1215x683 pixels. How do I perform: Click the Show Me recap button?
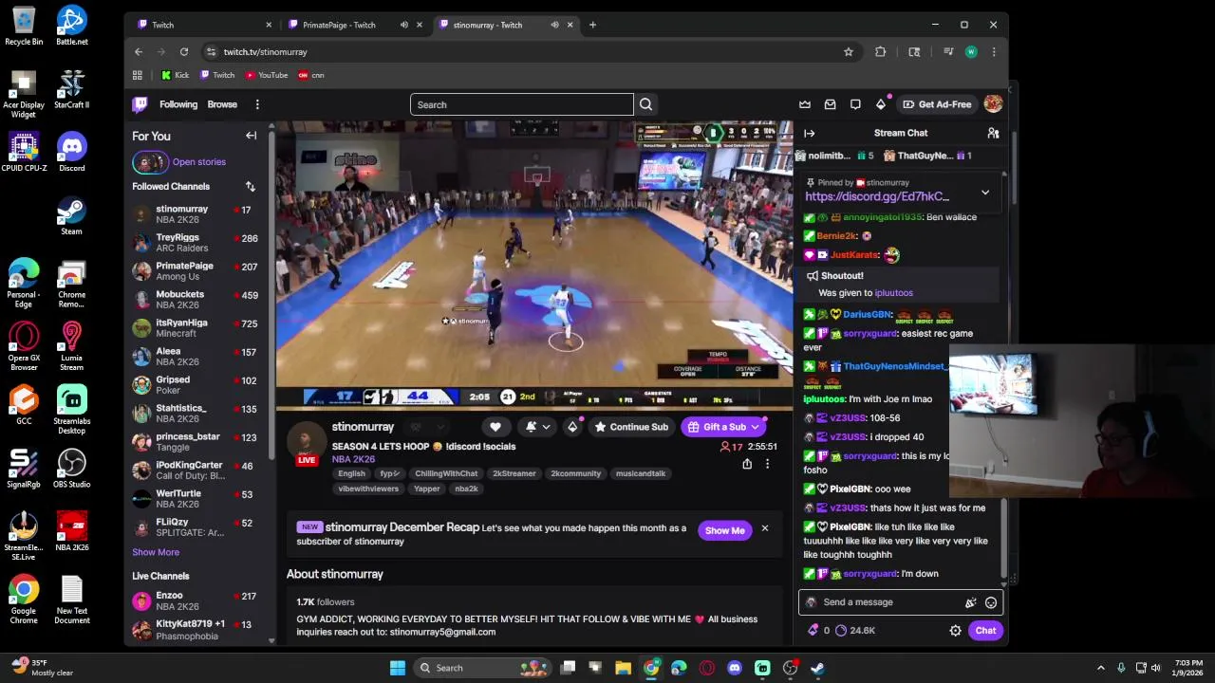click(x=725, y=531)
